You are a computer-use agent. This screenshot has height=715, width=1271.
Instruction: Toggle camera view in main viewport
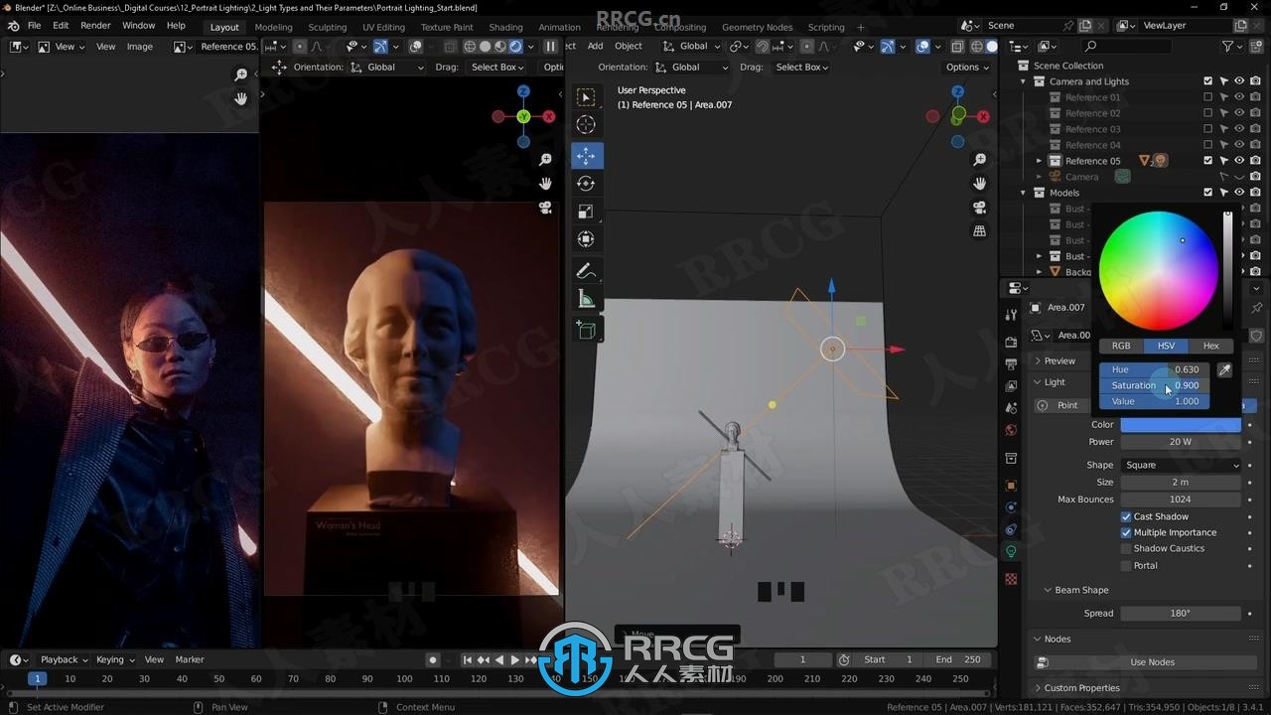tap(979, 208)
